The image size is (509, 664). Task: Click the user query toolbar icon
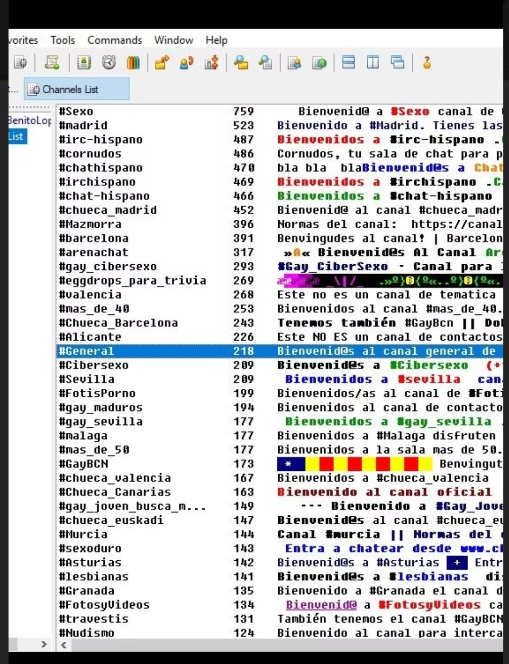click(187, 62)
